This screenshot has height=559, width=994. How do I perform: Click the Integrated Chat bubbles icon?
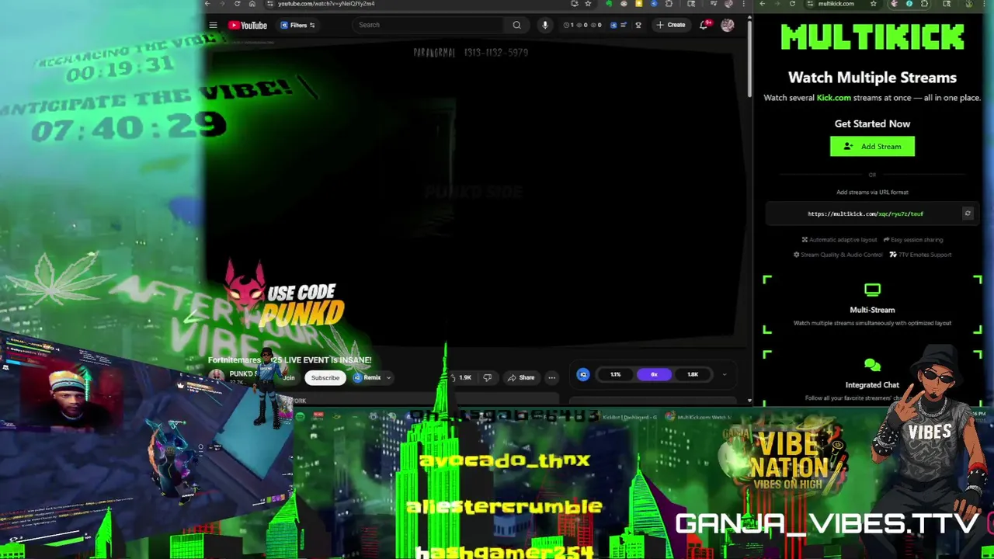872,365
